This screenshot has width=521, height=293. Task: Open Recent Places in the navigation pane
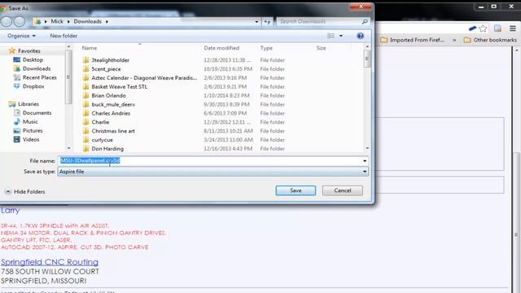click(x=40, y=77)
